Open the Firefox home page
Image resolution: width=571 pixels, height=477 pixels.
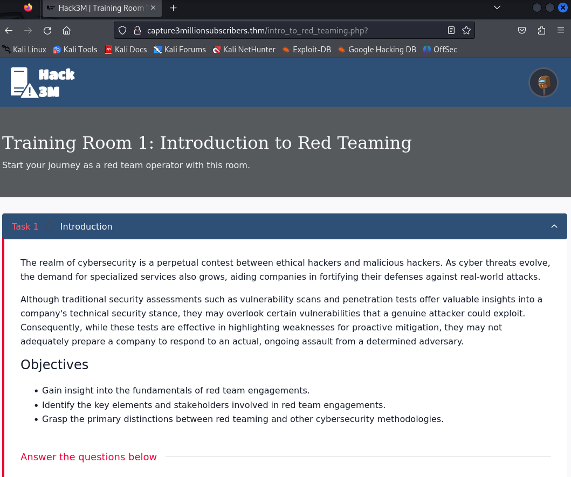click(67, 31)
